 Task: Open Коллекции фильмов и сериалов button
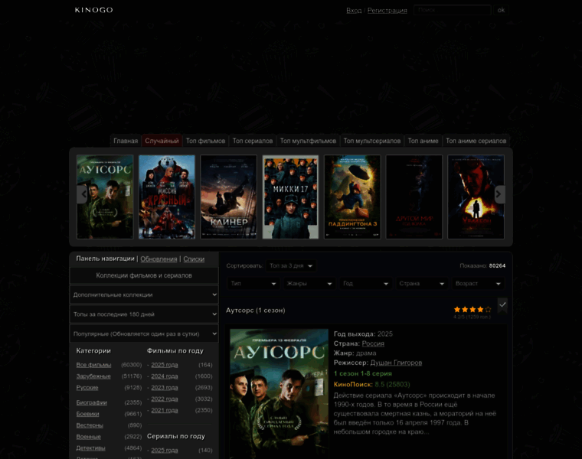144,275
